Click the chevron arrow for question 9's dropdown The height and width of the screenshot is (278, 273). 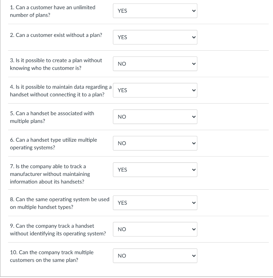point(193,229)
